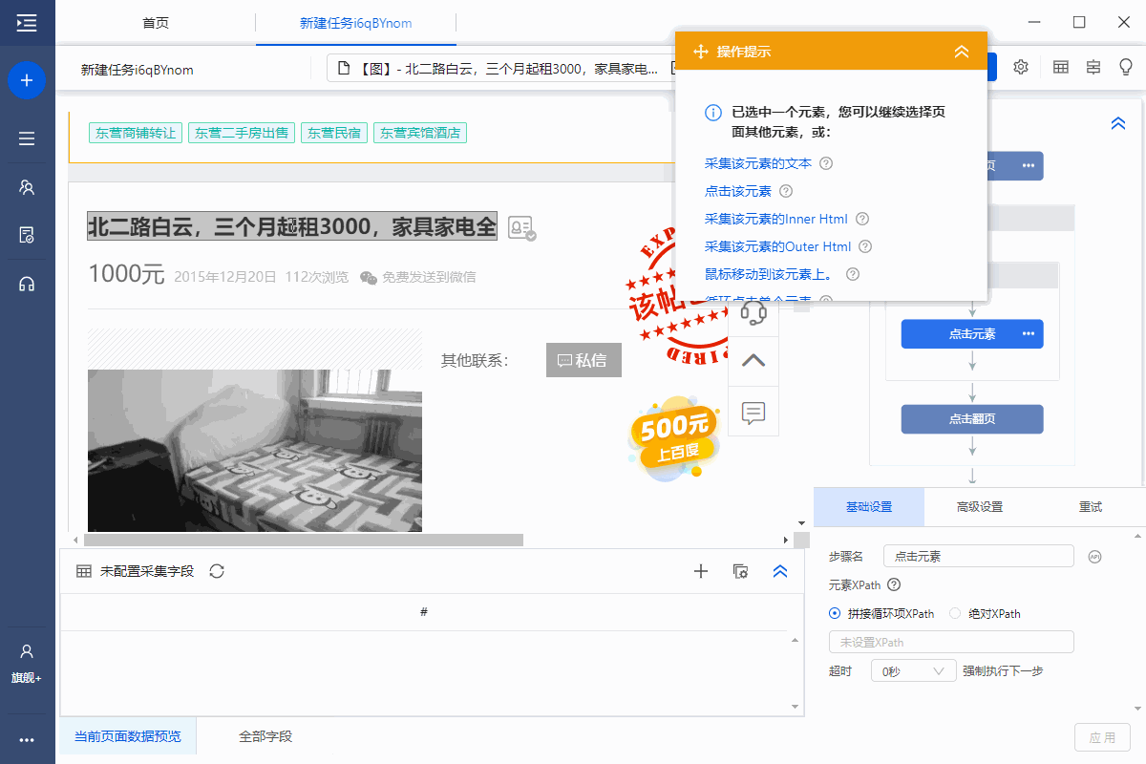Click the move handle icon in 操作提示 header
The image size is (1146, 764).
[700, 52]
